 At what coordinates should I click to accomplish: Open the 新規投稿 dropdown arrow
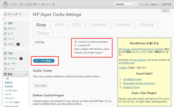tap(134, 5)
